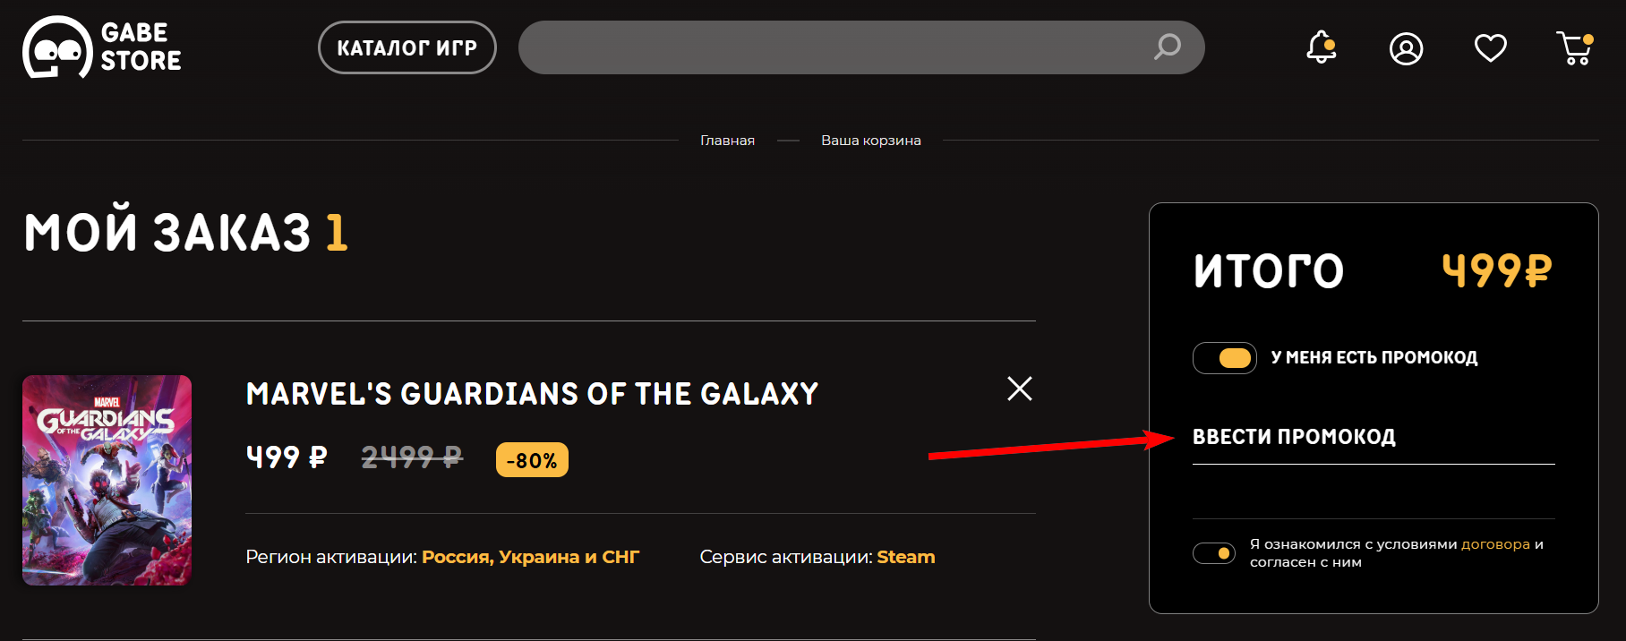Expand the game catalog selector
1626x641 pixels.
pos(407,47)
